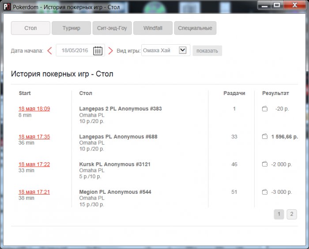Click wallet icon beside 1 596,66 р.
Screen dimensions: 309x249
[x=265, y=136]
